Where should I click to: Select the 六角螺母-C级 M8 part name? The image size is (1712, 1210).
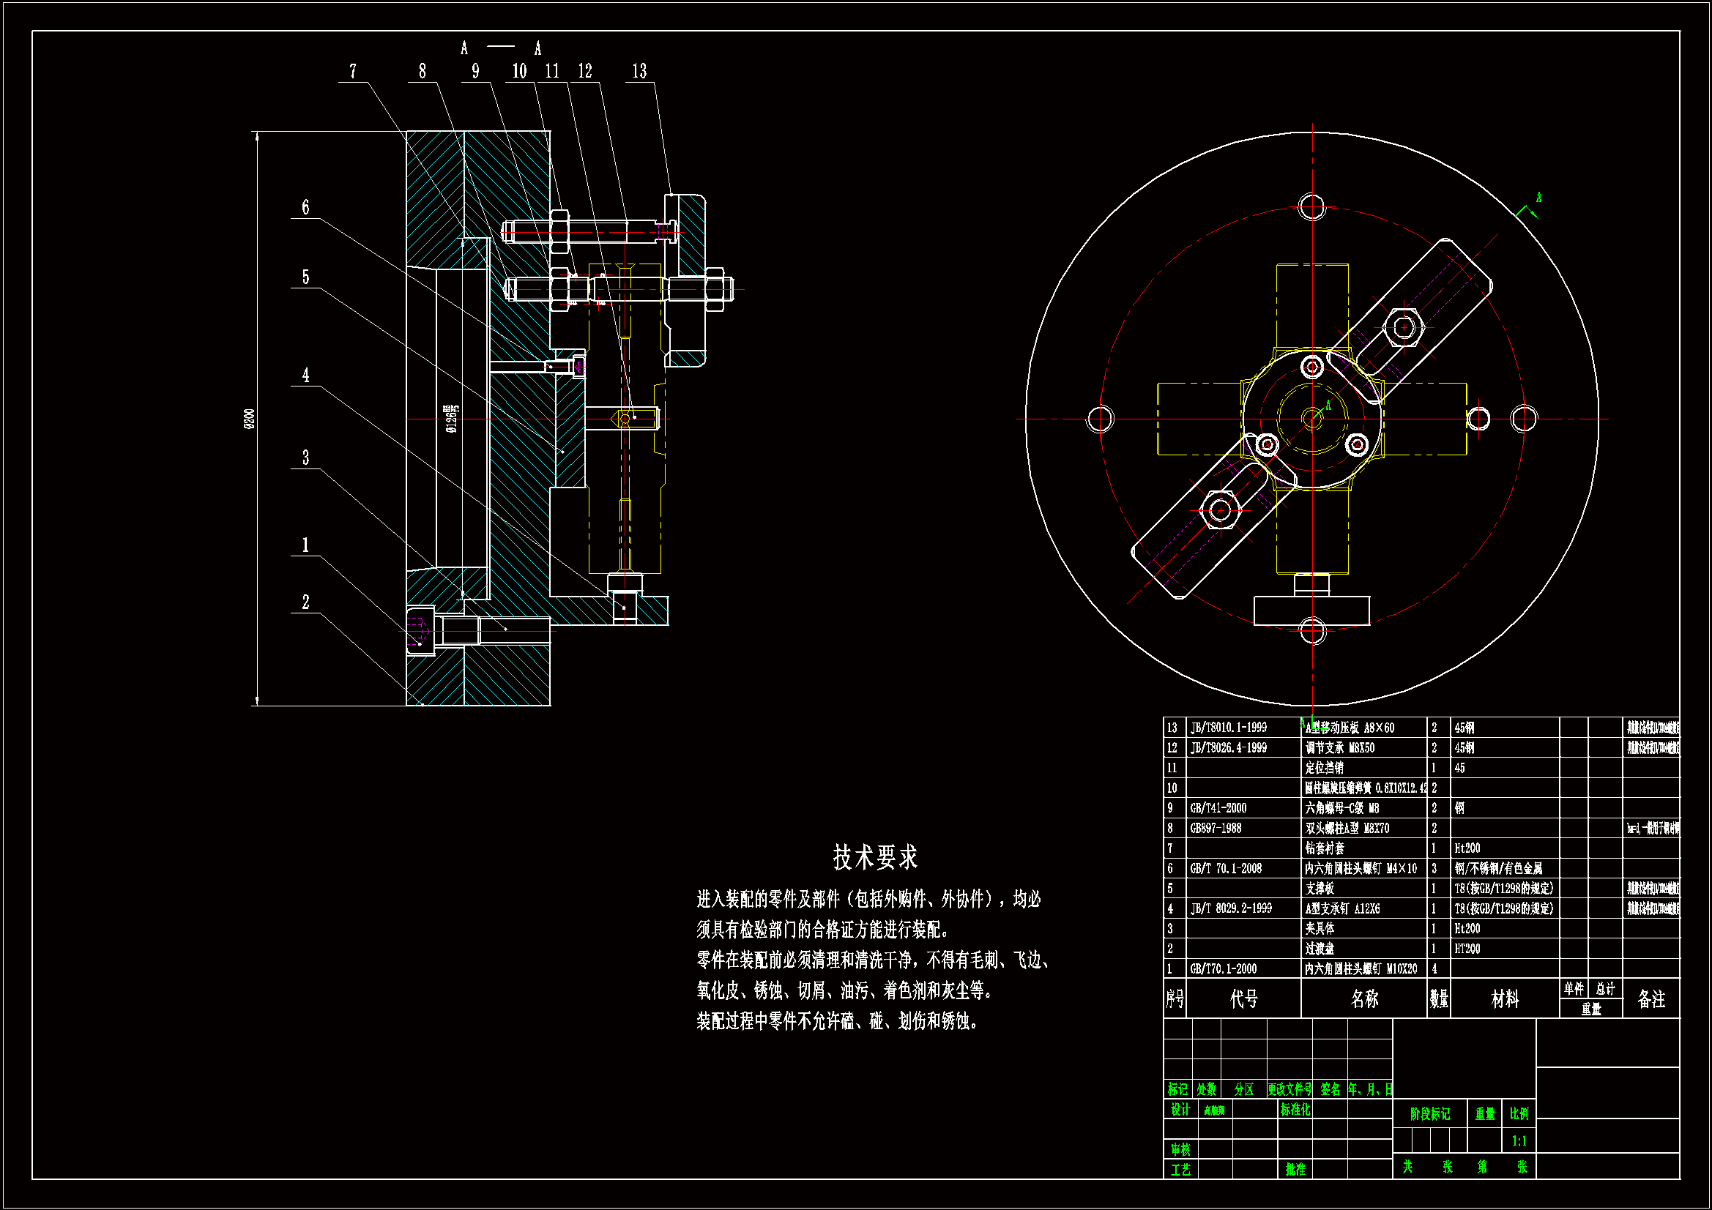1341,808
